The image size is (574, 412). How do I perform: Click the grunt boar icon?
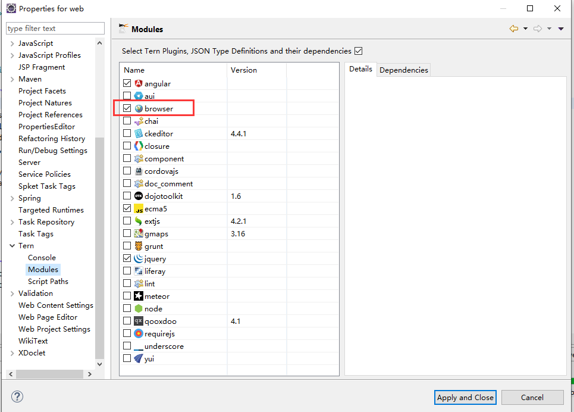coord(139,246)
